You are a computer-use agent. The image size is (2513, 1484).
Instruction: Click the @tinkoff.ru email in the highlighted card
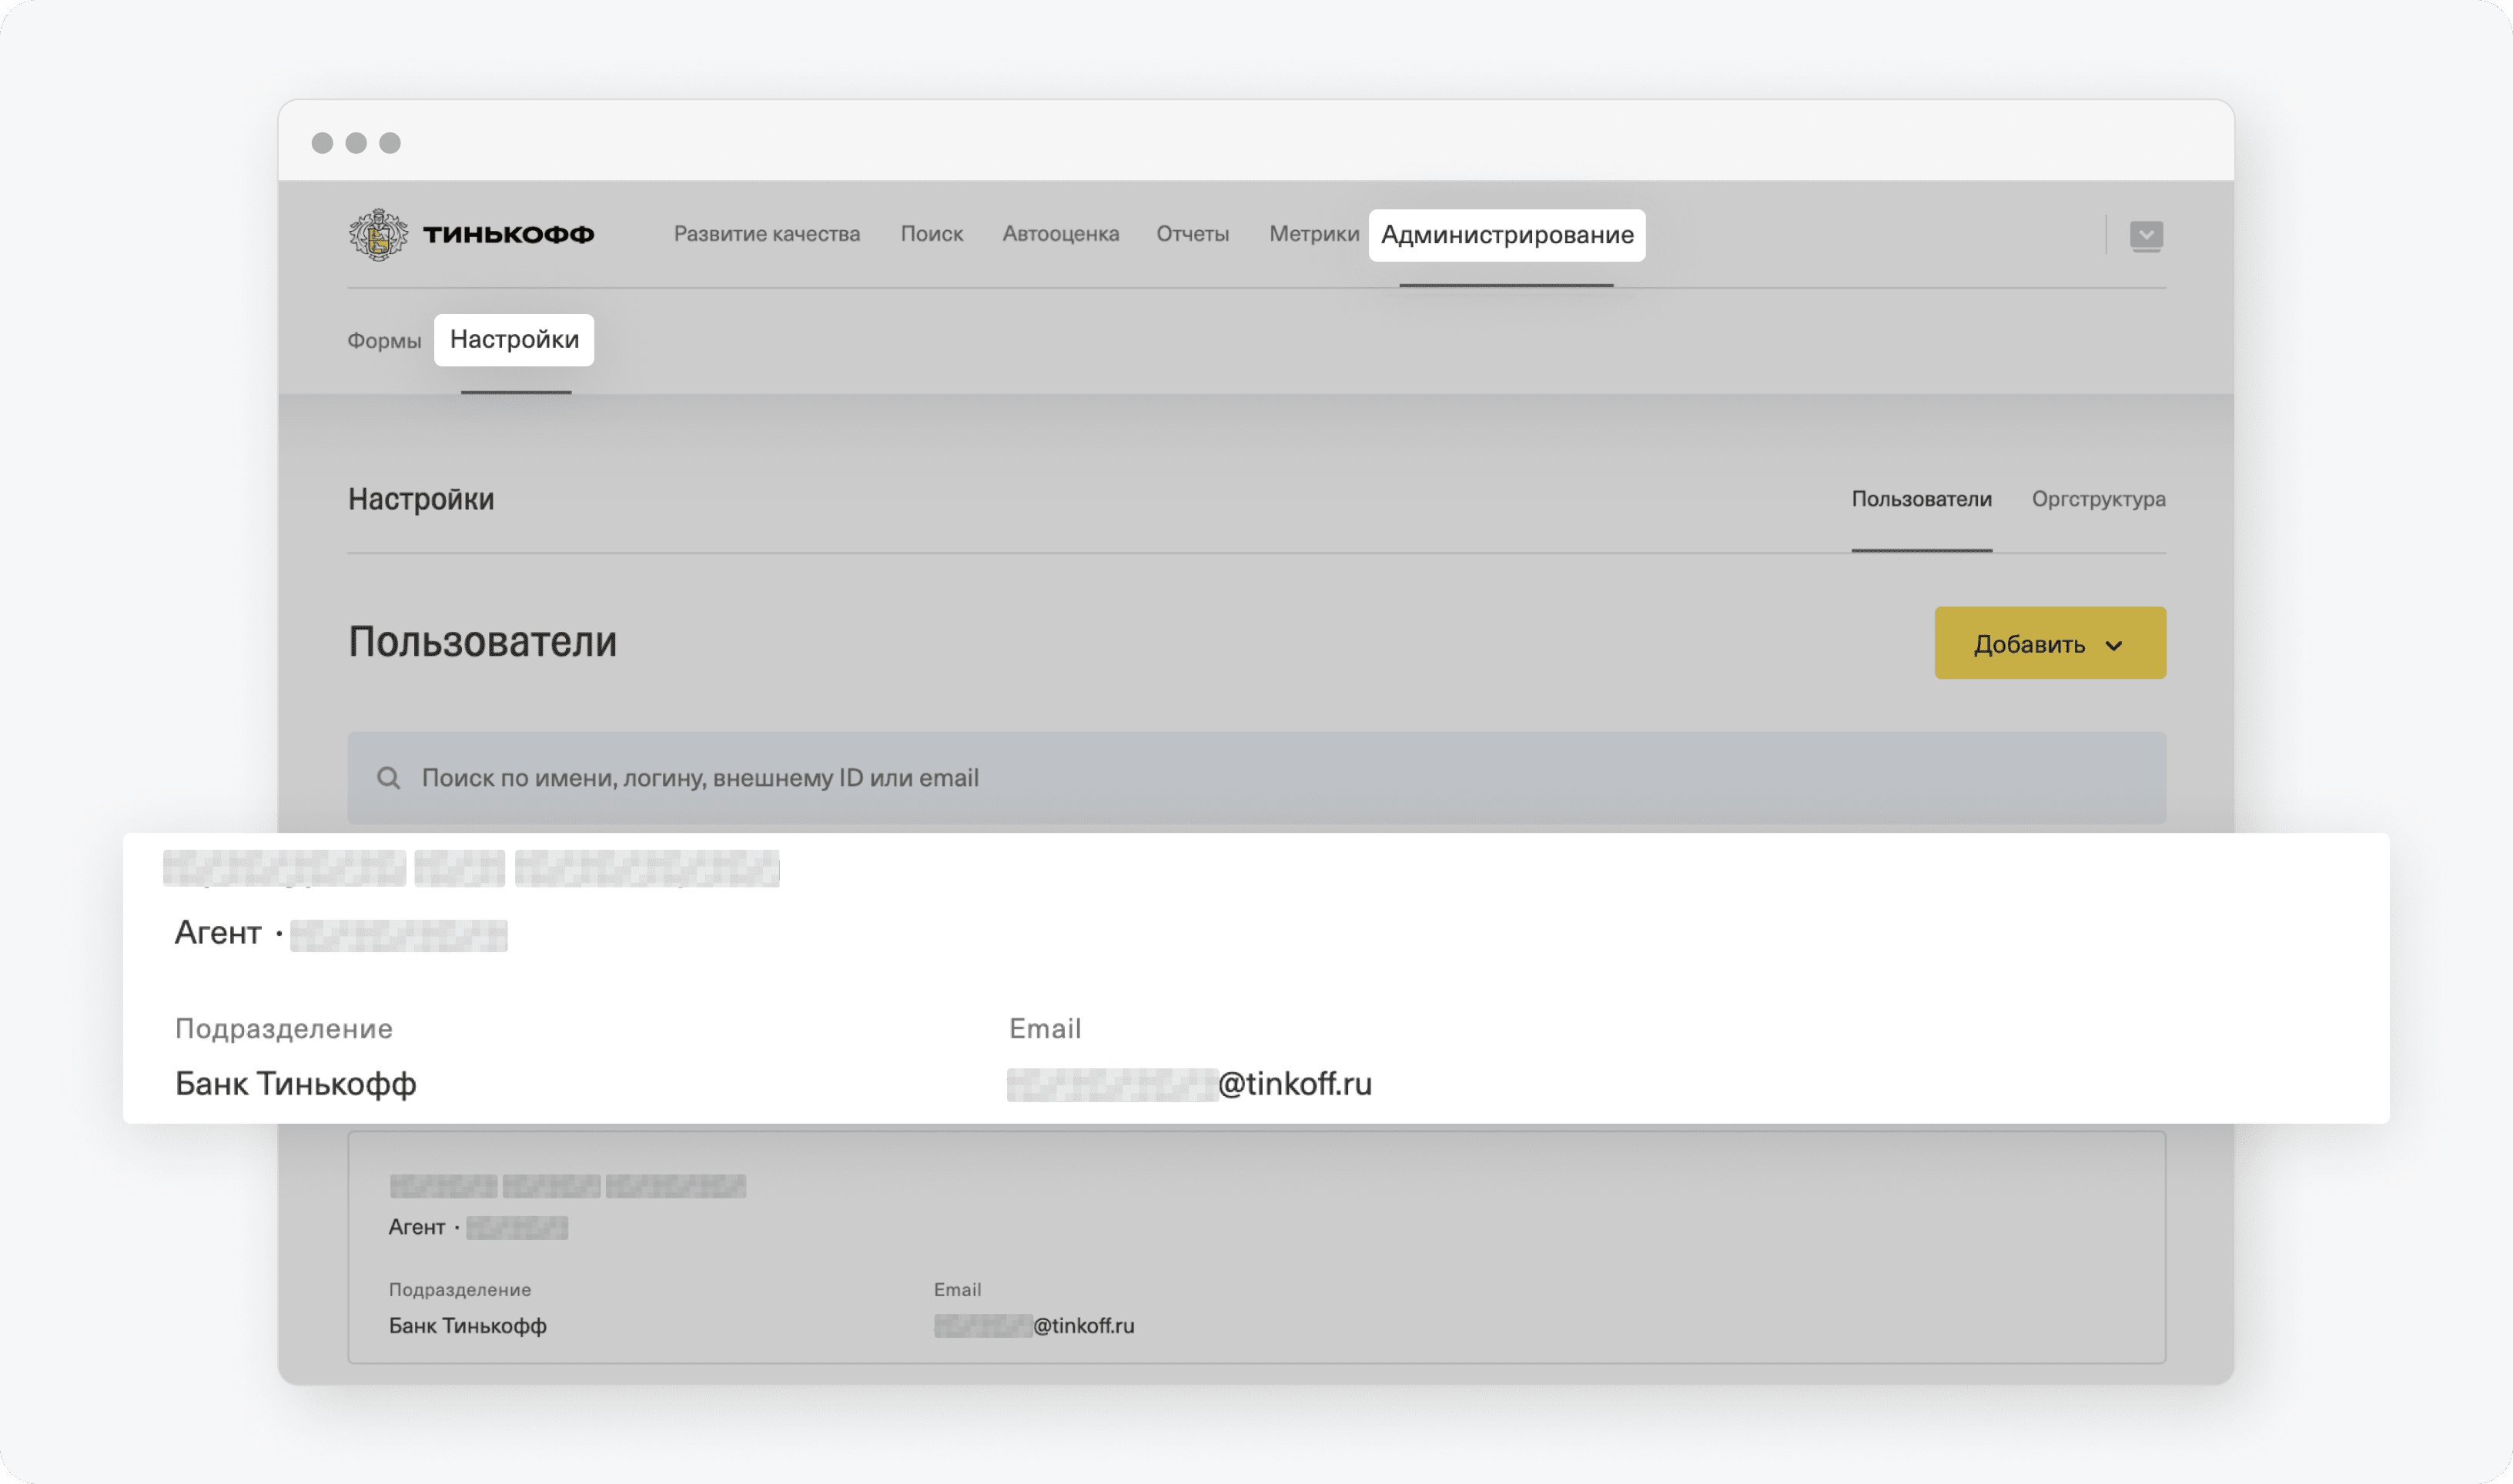pyautogui.click(x=1294, y=1084)
